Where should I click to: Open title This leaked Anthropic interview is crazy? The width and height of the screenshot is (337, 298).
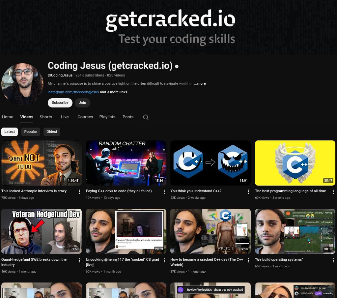(34, 191)
